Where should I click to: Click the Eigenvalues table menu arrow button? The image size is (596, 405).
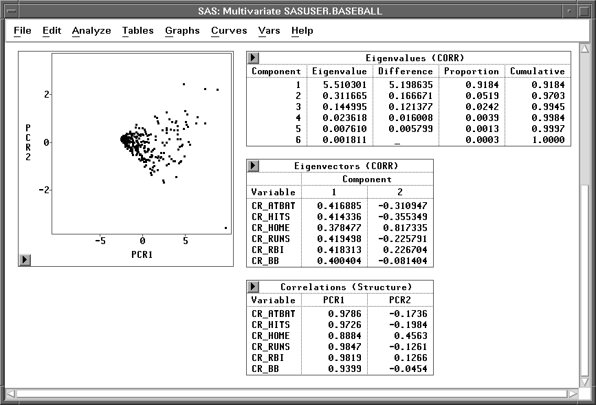pyautogui.click(x=253, y=58)
